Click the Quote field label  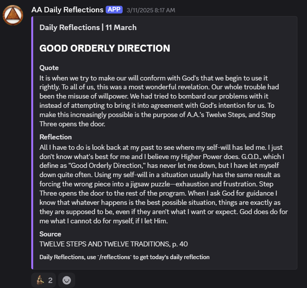pos(49,68)
